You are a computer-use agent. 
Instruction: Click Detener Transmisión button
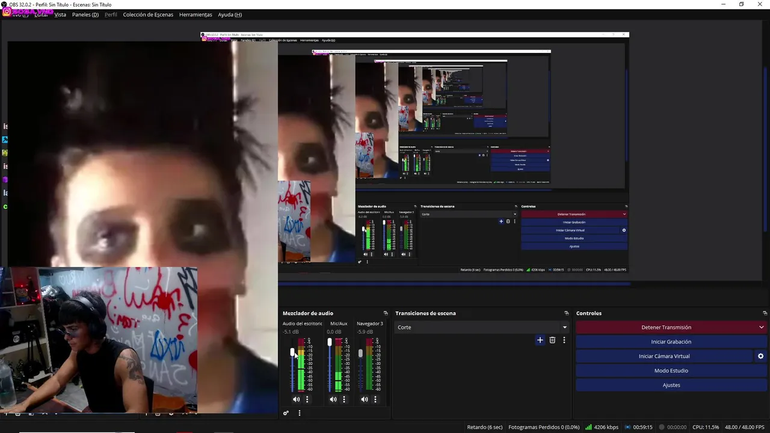pos(666,327)
